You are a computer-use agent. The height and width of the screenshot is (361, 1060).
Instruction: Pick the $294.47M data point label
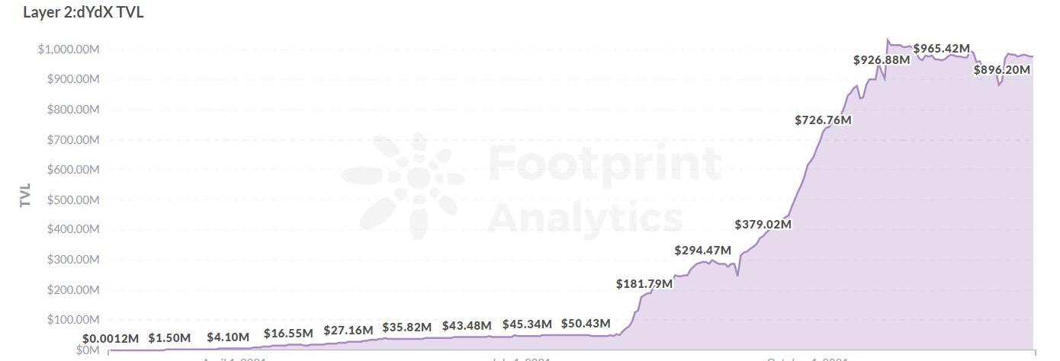(702, 251)
